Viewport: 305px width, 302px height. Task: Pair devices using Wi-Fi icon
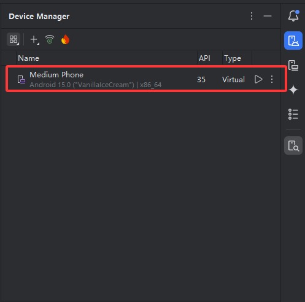[50, 39]
